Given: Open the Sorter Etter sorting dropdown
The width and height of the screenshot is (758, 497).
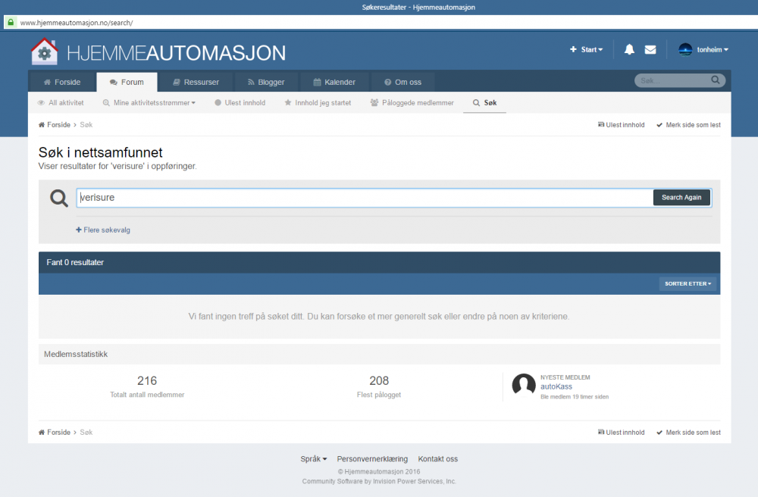Looking at the screenshot, I should [688, 284].
